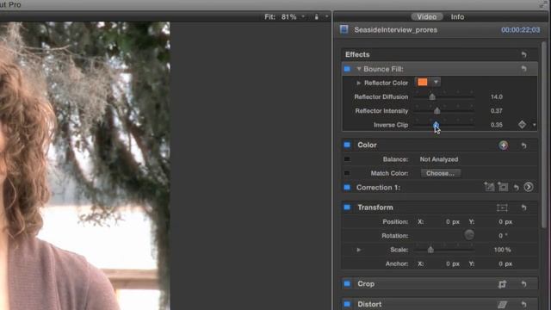This screenshot has height=310, width=551.
Task: Click the Reflector Diffusion value 14.0
Action: click(496, 96)
